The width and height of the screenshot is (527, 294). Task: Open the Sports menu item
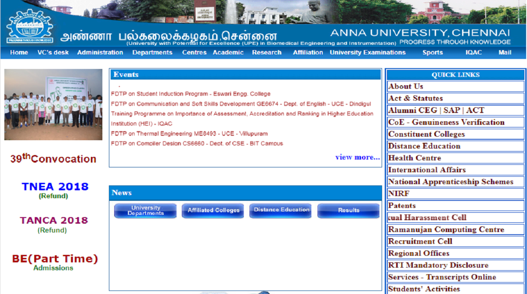[x=433, y=52]
